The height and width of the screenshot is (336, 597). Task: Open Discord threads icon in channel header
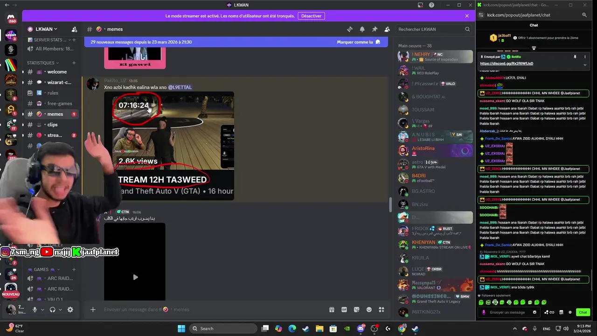(350, 29)
